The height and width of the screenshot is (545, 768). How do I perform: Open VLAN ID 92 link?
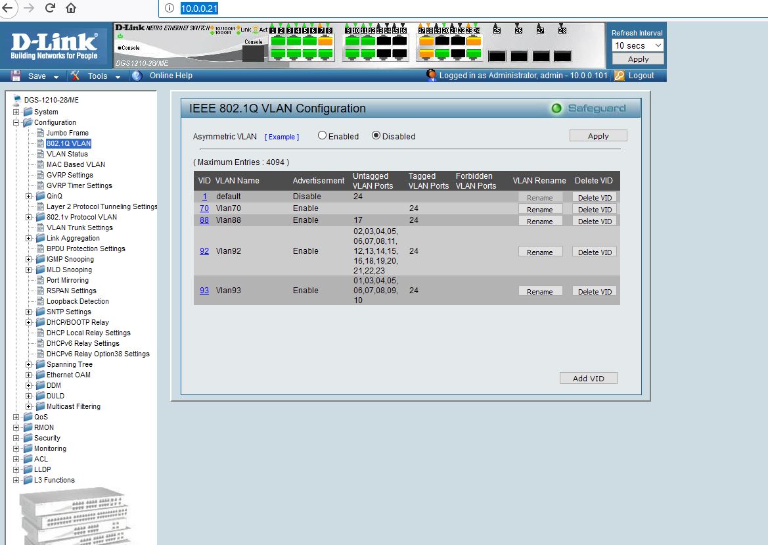(x=204, y=251)
